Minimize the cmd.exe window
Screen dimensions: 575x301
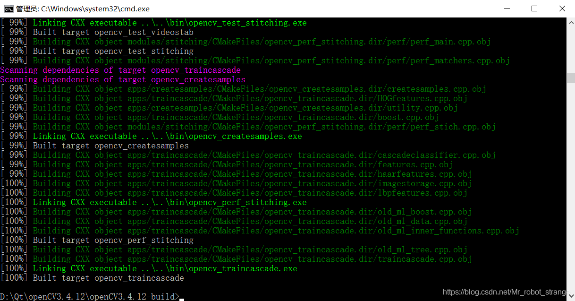click(x=507, y=9)
